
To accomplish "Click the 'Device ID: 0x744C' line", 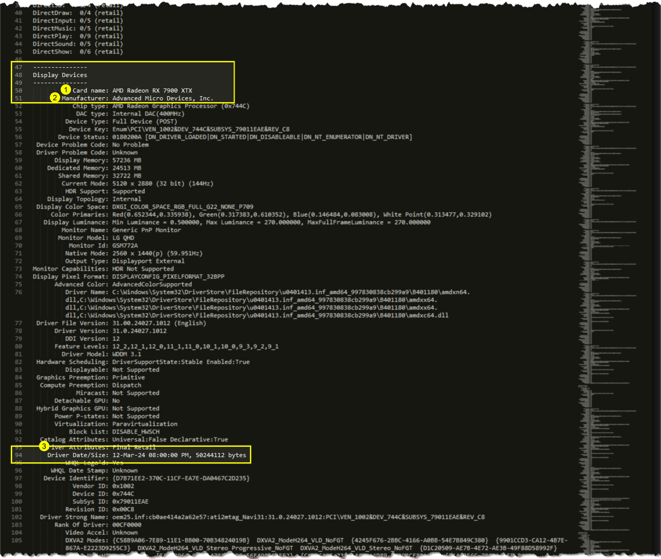I will 103,494.
